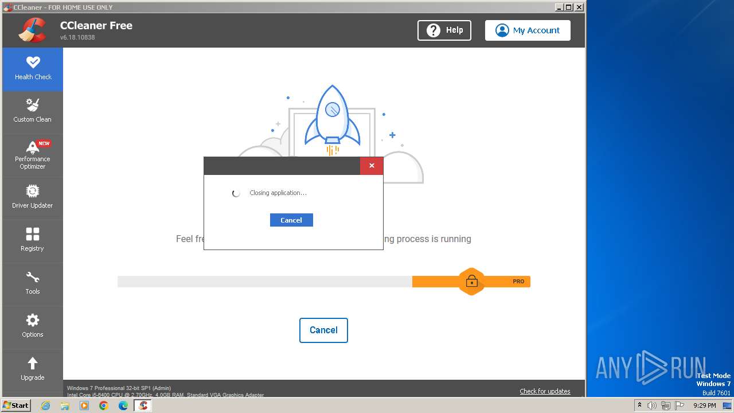
Task: Open the Tools section
Action: coord(33,284)
